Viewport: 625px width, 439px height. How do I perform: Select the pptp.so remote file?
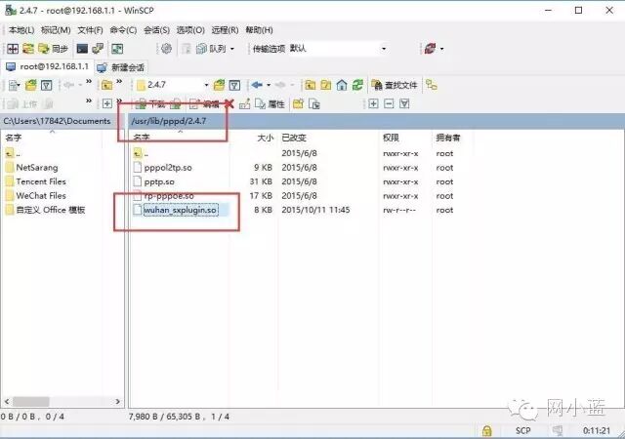click(159, 182)
